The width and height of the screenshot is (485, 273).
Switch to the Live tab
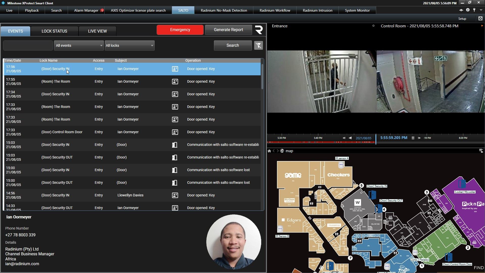[x=9, y=10]
